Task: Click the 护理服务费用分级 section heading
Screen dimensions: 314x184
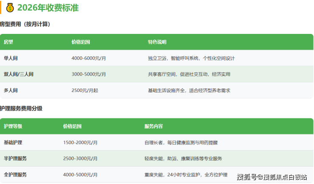Action: (21, 109)
